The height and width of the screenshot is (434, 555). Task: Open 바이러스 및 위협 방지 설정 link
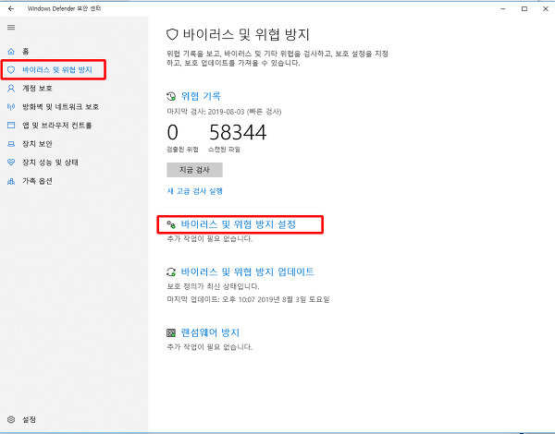pos(239,224)
